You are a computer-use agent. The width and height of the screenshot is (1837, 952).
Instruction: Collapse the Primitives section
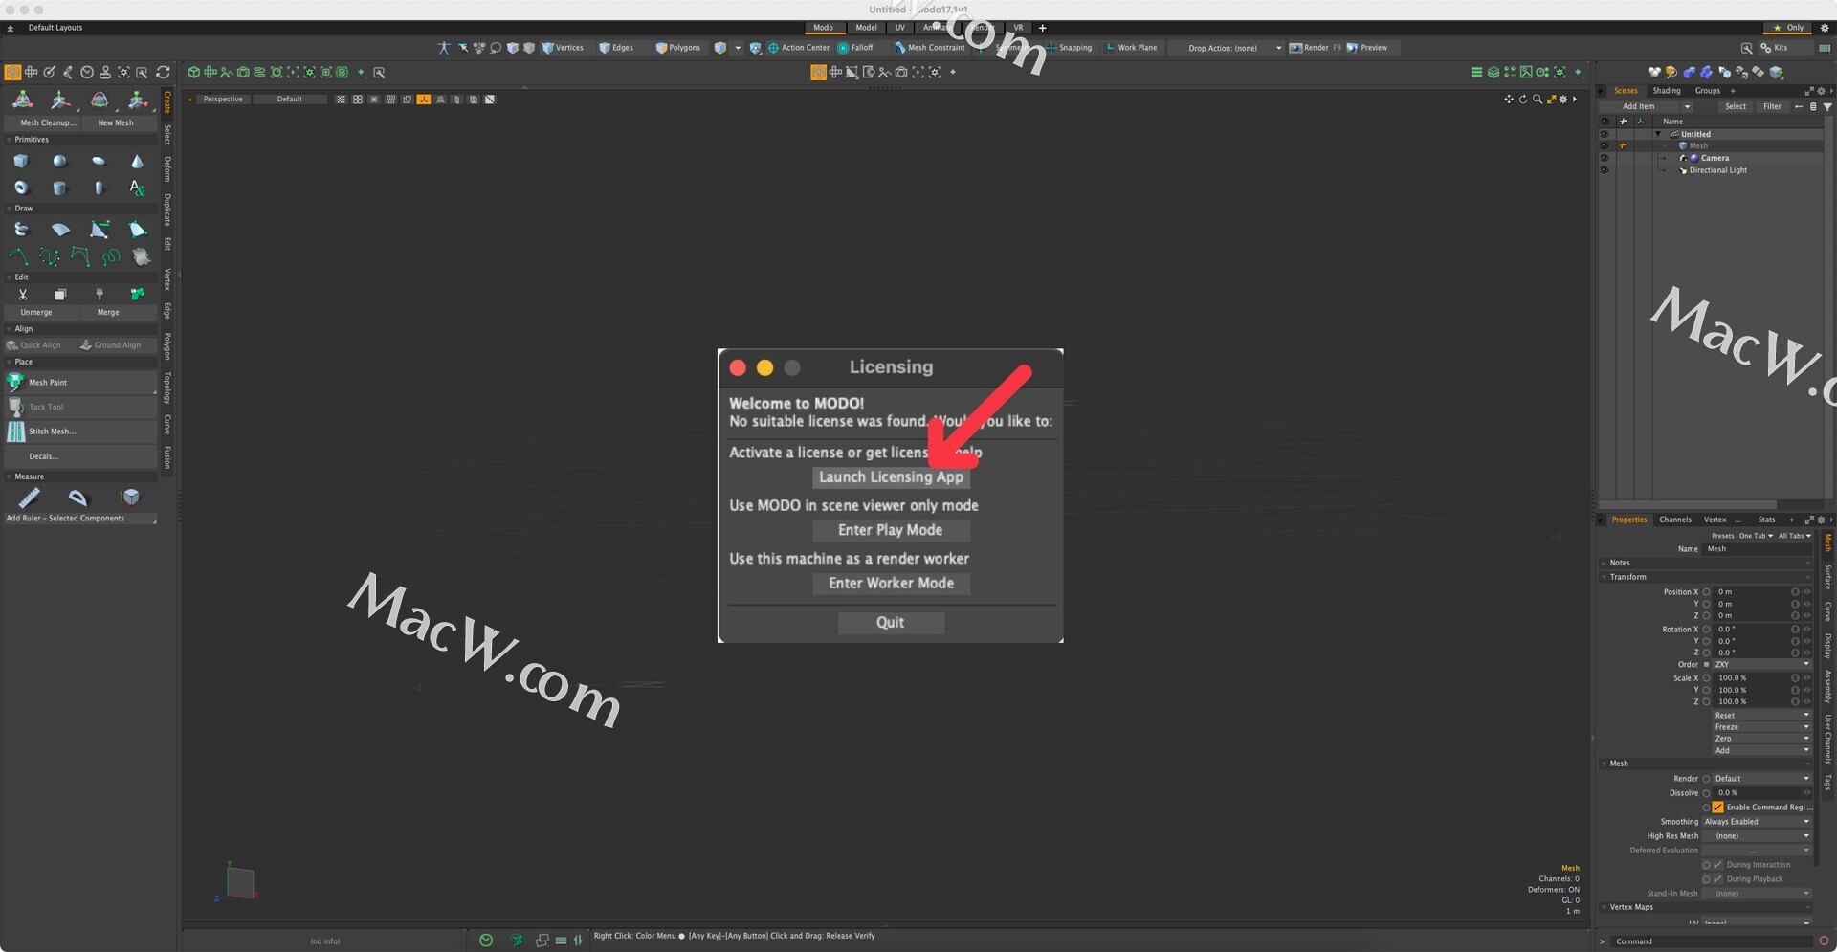pos(10,140)
